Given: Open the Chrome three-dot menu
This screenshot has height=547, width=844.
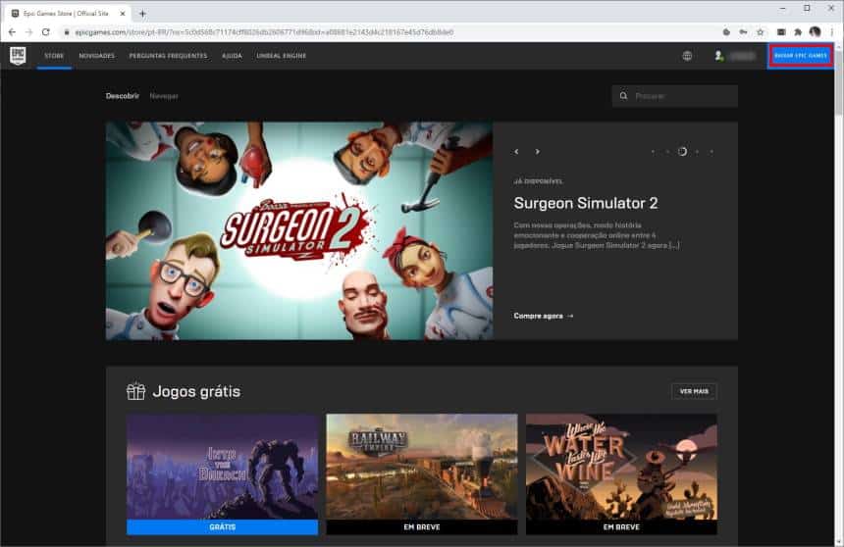Looking at the screenshot, I should point(831,32).
